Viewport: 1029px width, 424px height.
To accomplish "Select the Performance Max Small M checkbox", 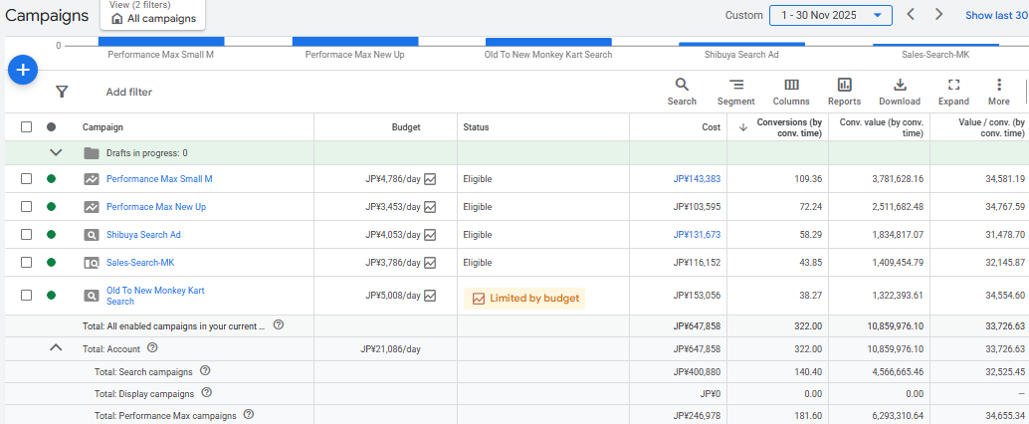I will point(27,179).
